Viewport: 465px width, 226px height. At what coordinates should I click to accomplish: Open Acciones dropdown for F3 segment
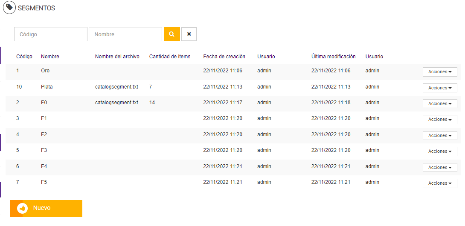click(x=440, y=152)
